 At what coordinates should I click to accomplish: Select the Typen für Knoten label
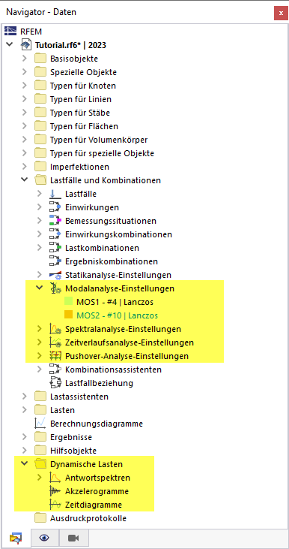83,86
